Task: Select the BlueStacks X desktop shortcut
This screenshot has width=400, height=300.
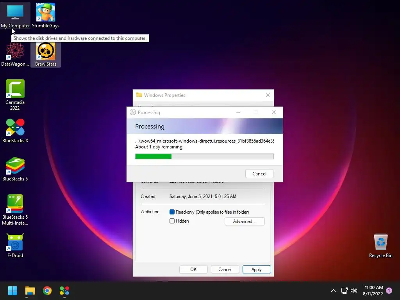Action: (x=15, y=130)
